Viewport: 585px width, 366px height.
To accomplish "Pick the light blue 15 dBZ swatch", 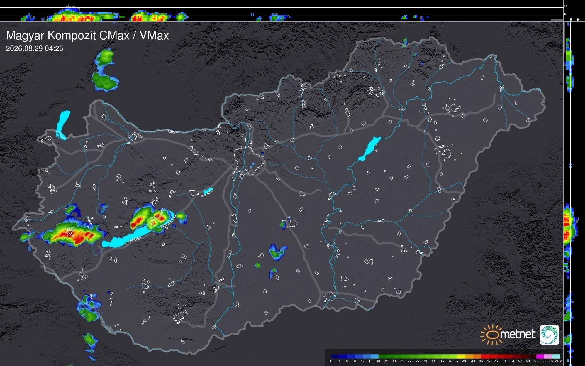I will [x=375, y=356].
